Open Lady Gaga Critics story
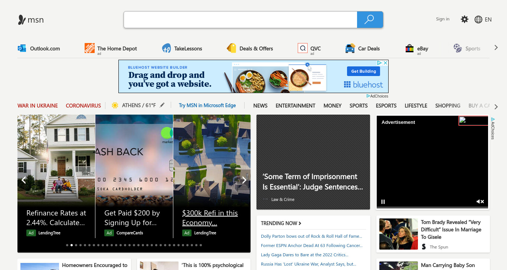 [x=304, y=255]
